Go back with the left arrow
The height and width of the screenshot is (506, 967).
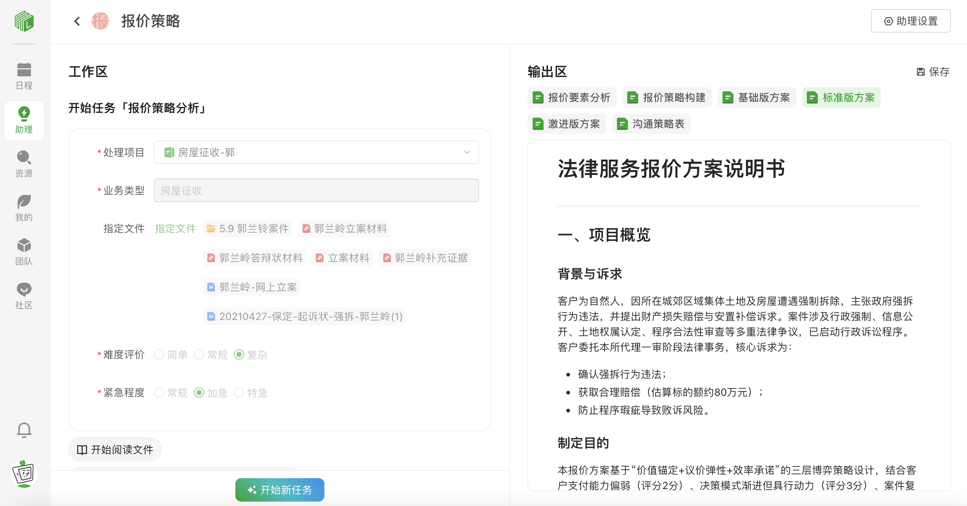[x=77, y=21]
